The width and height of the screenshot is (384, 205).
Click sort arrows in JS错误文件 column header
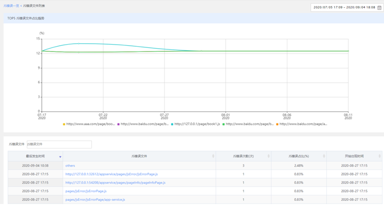tap(213, 156)
